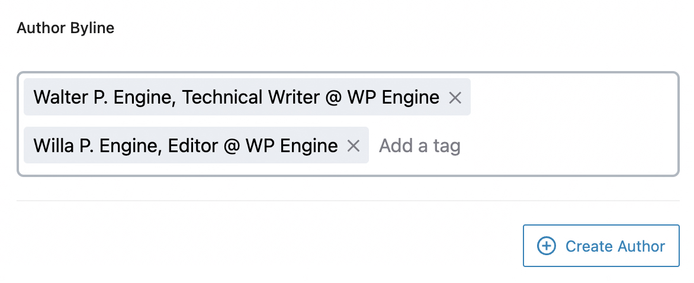Place cursor in the Add a tag placeholder

[x=419, y=146]
